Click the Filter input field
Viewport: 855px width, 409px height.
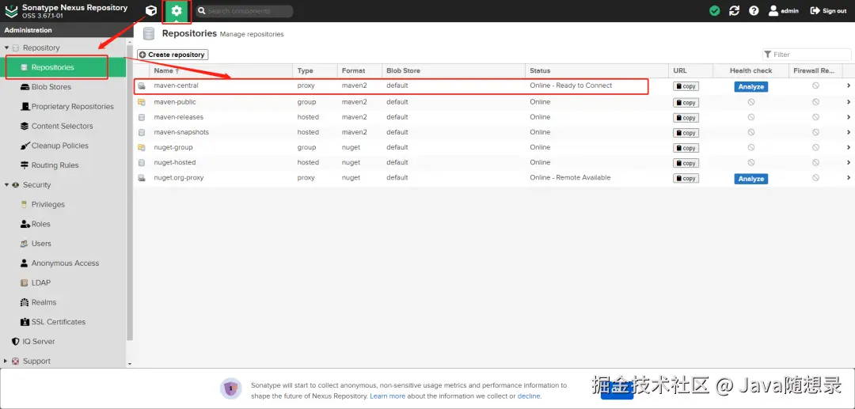click(807, 55)
